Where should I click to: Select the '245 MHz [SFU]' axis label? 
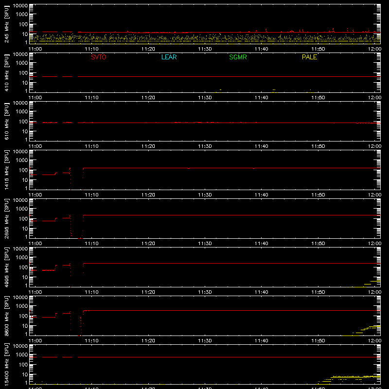[x=7, y=24]
